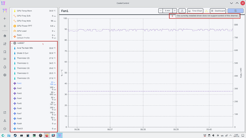Click the back arrow in sidebar

pyautogui.click(x=5, y=18)
